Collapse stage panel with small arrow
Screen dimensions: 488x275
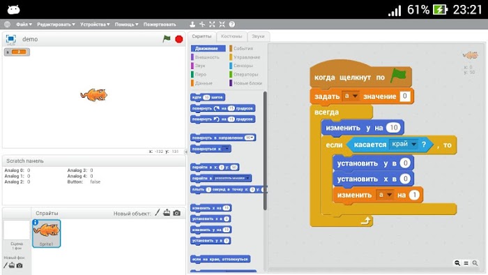click(186, 152)
